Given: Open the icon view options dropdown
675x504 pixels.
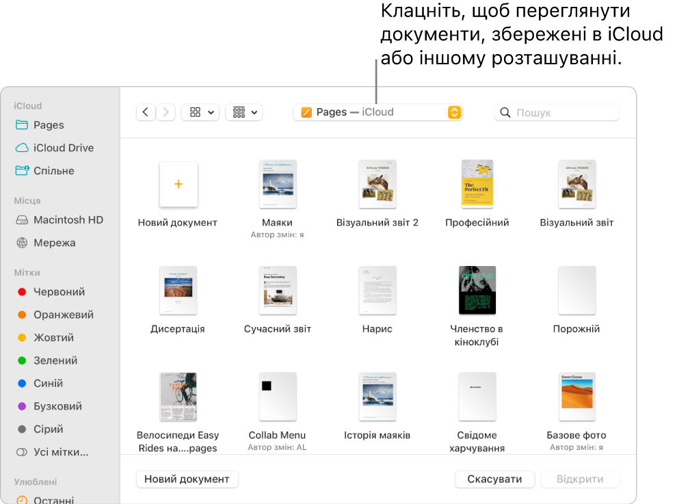Looking at the screenshot, I should click(200, 112).
